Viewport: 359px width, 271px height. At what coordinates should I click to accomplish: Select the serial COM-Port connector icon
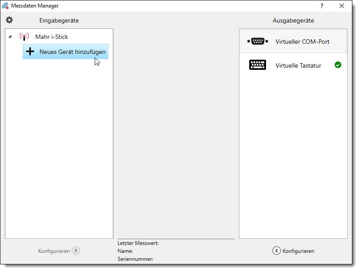click(x=258, y=41)
